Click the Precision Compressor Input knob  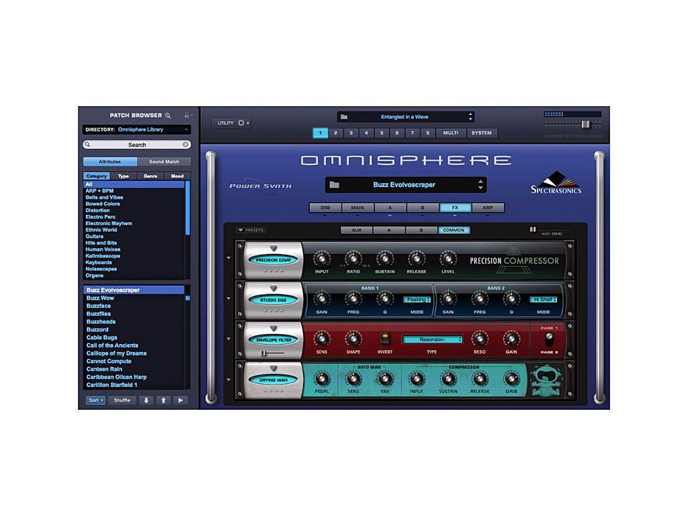click(322, 259)
